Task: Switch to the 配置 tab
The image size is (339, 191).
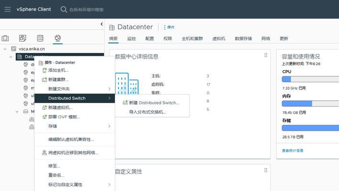Action: point(150,39)
